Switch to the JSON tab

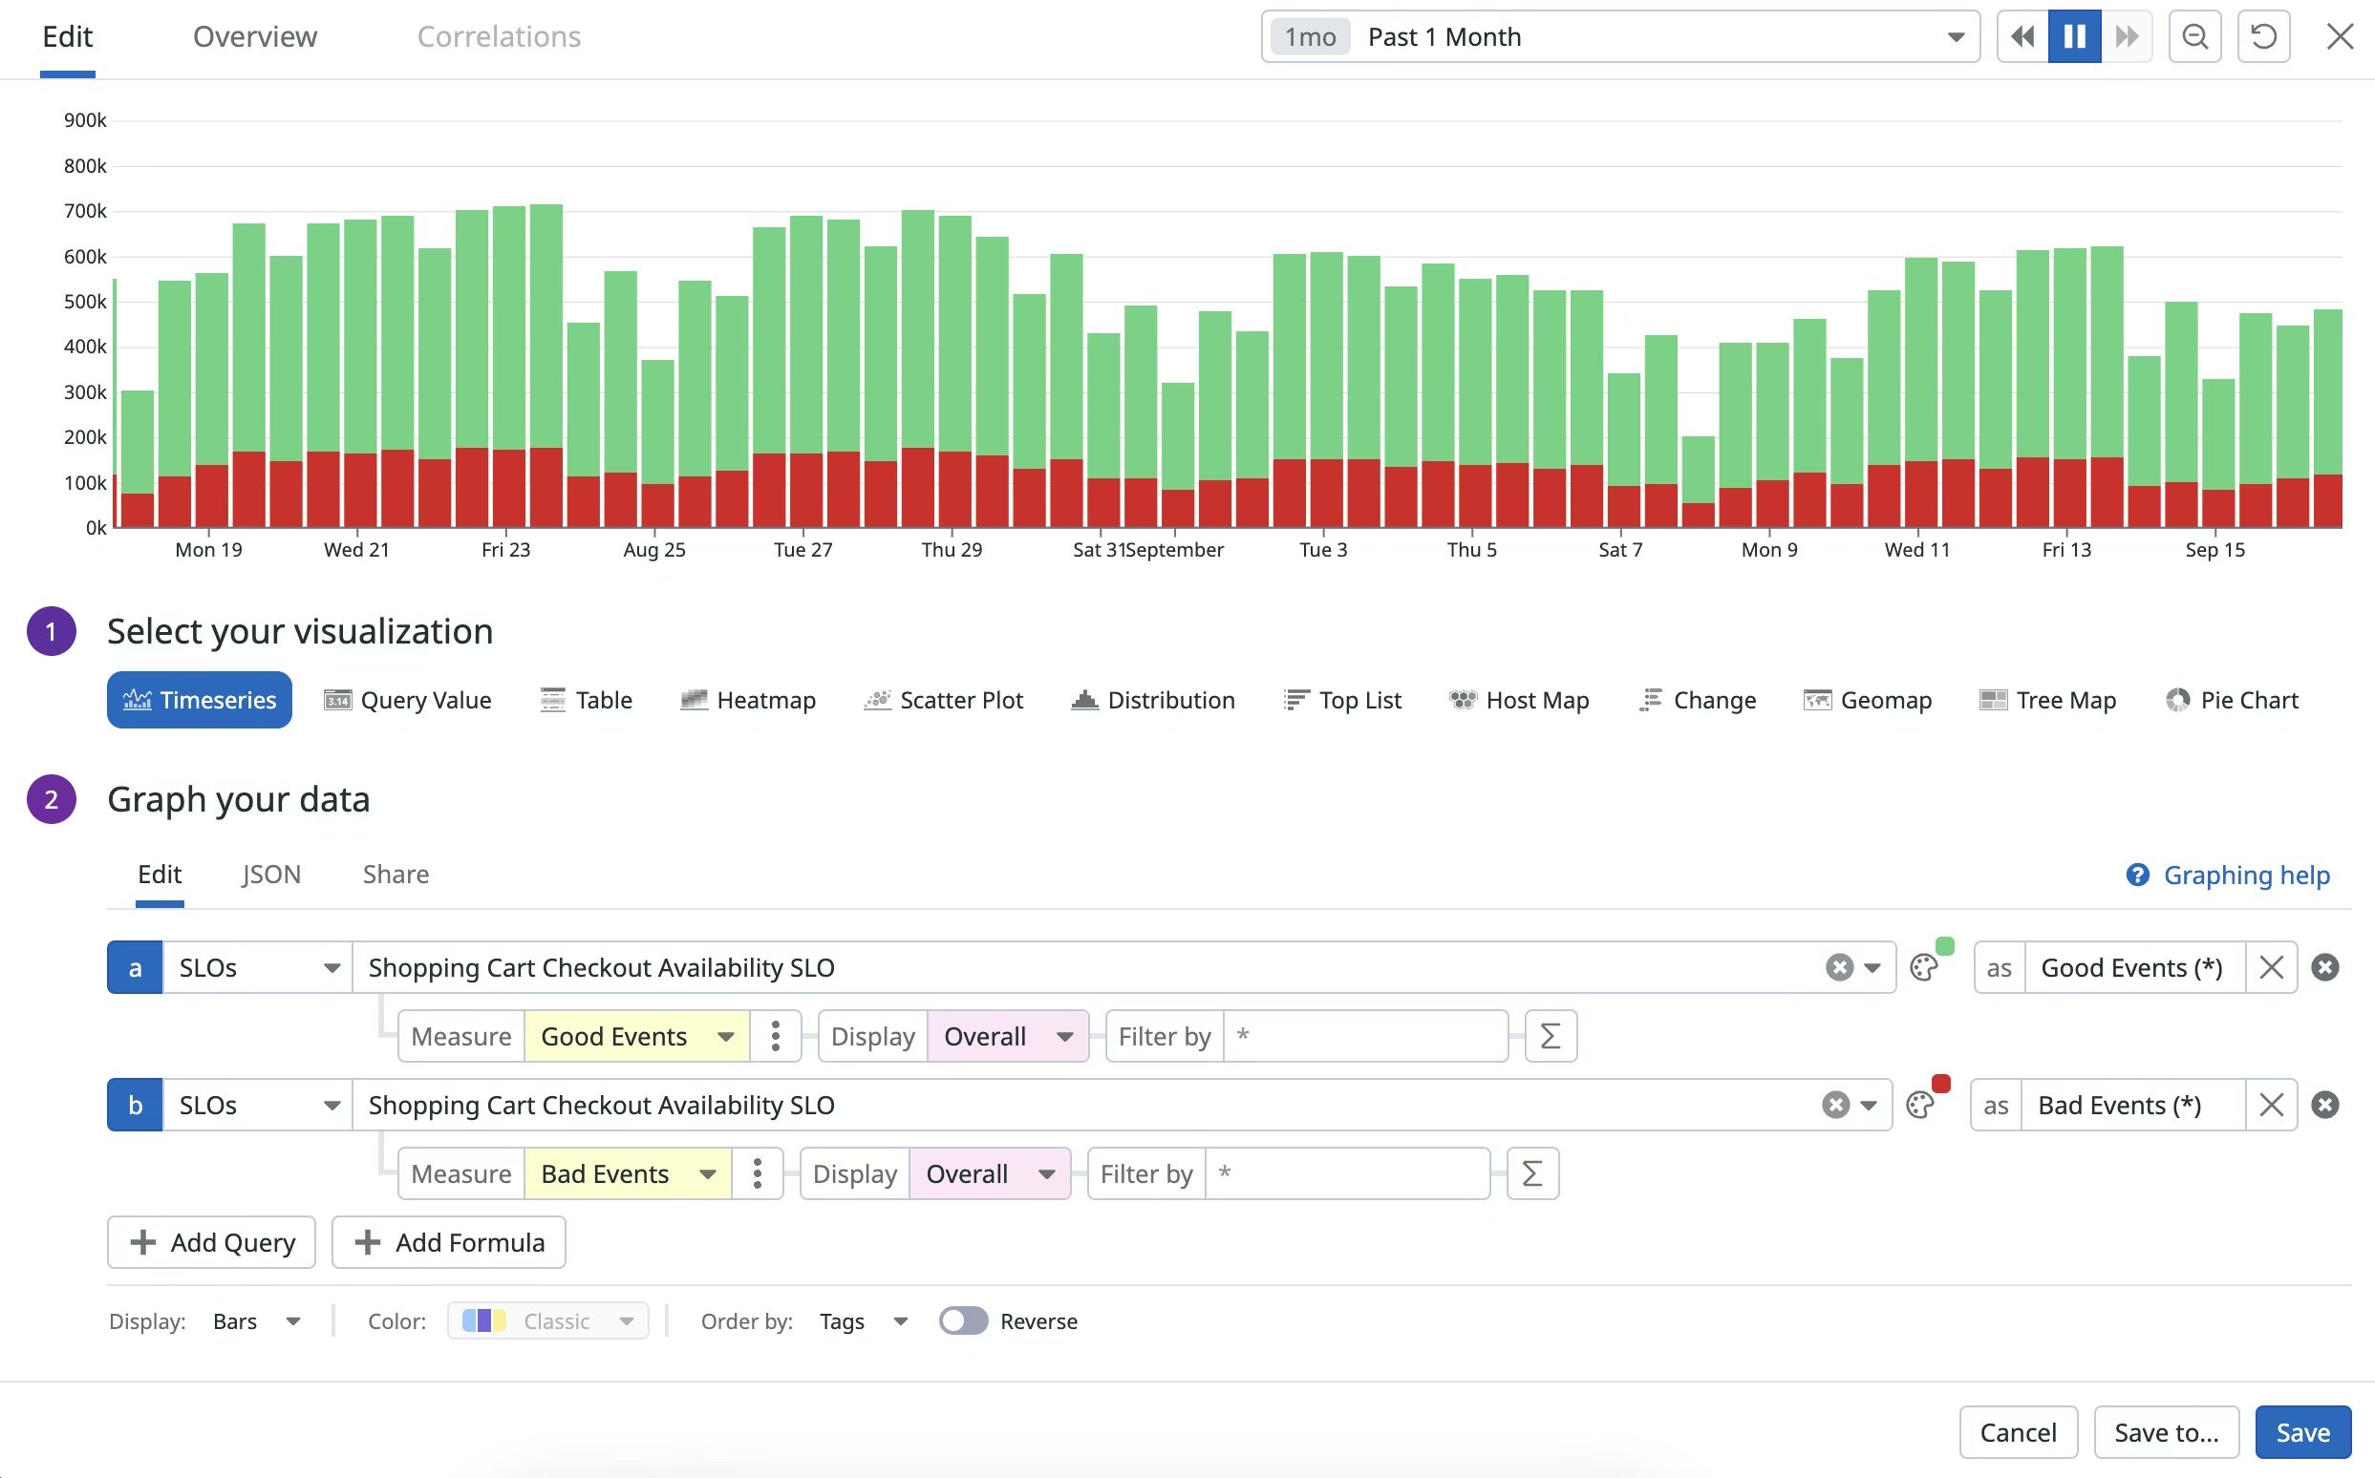(x=271, y=874)
